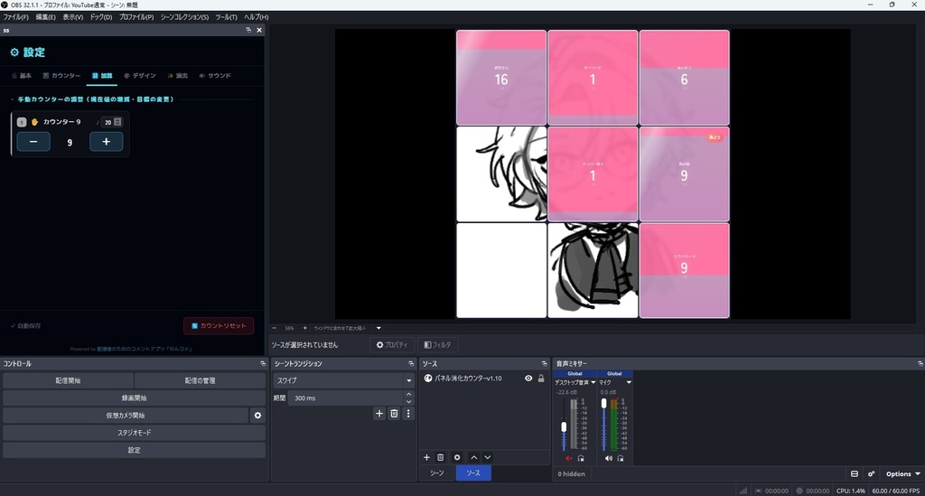Click the 配信開始 button
This screenshot has height=496, width=925.
tap(68, 380)
